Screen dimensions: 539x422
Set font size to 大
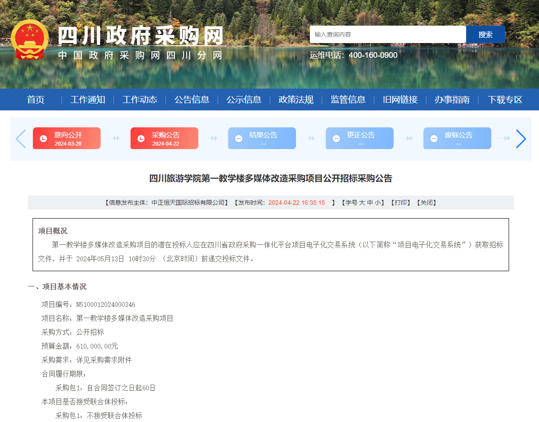click(x=362, y=203)
